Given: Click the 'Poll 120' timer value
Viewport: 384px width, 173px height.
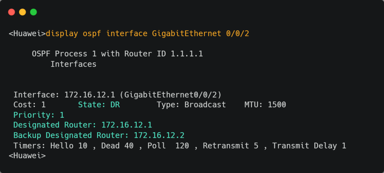Looking at the screenshot, I should [168, 146].
